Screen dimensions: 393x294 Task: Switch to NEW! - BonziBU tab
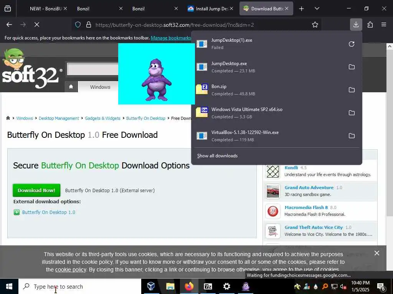tap(46, 8)
